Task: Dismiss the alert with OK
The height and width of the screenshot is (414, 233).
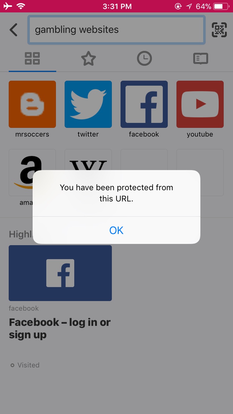Action: [116, 230]
